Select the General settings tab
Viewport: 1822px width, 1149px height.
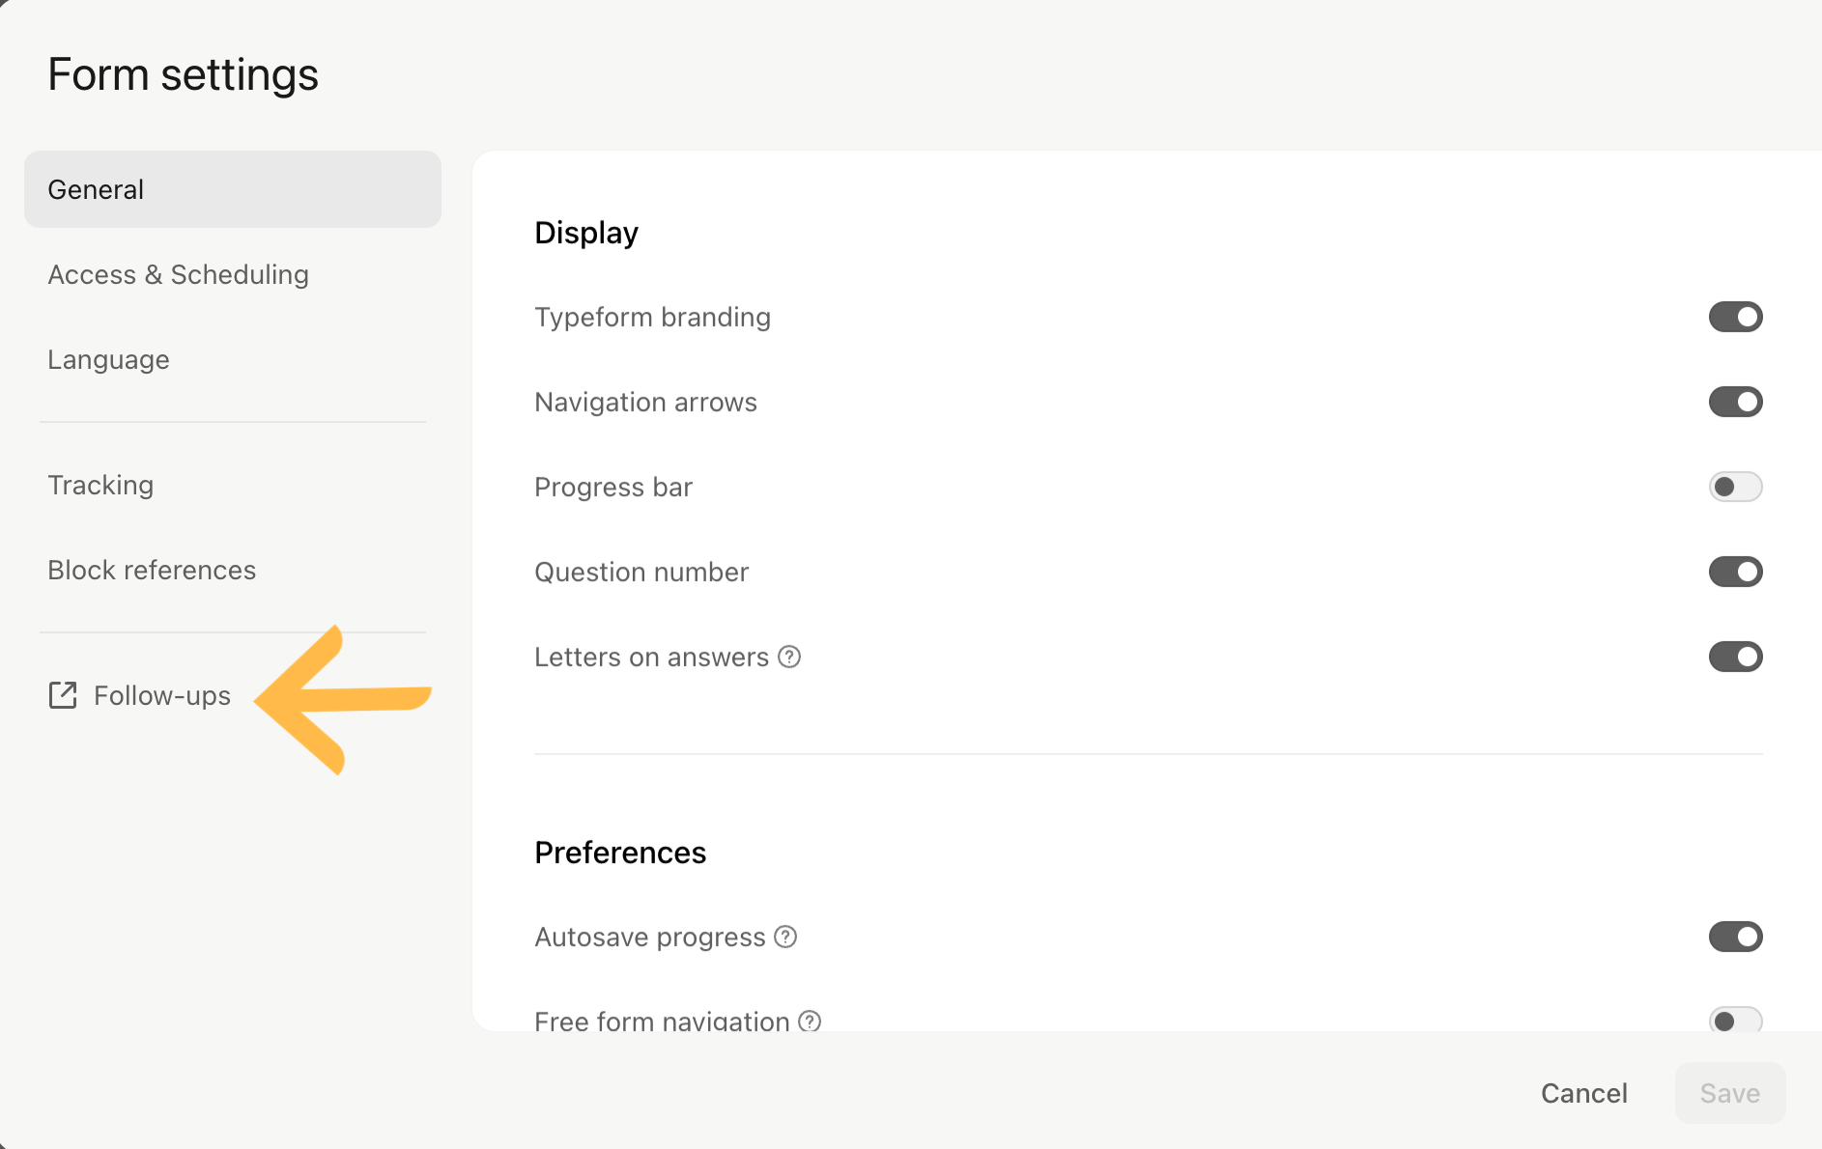click(x=233, y=189)
